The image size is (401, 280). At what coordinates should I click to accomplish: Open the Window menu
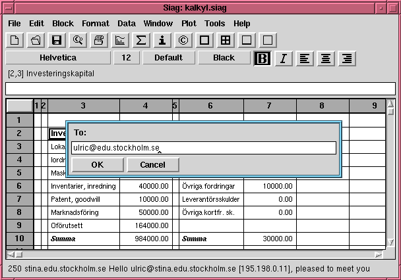158,24
